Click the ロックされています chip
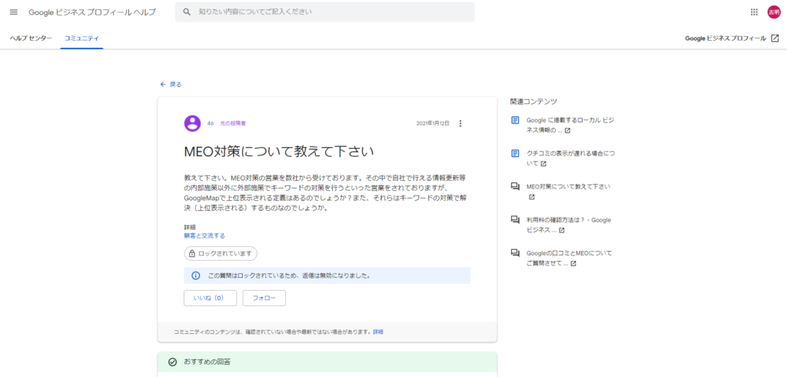787x377 pixels. (x=221, y=254)
